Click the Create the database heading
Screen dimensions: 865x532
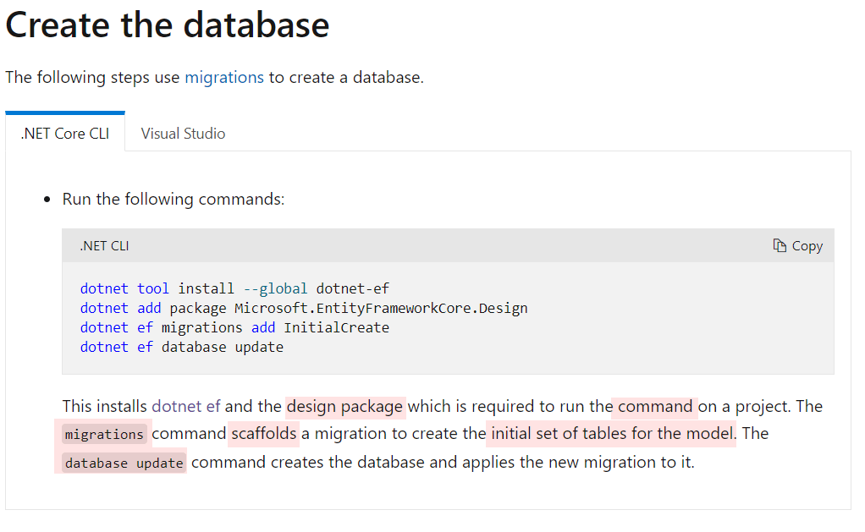tap(168, 25)
